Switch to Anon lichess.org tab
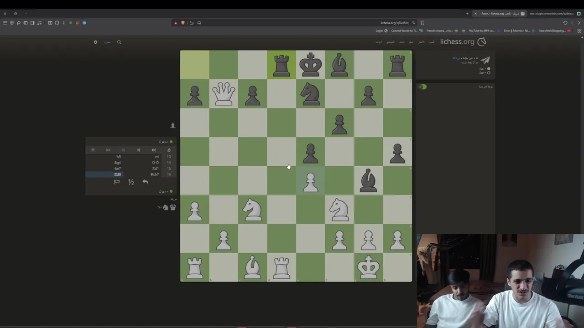 tap(501, 14)
